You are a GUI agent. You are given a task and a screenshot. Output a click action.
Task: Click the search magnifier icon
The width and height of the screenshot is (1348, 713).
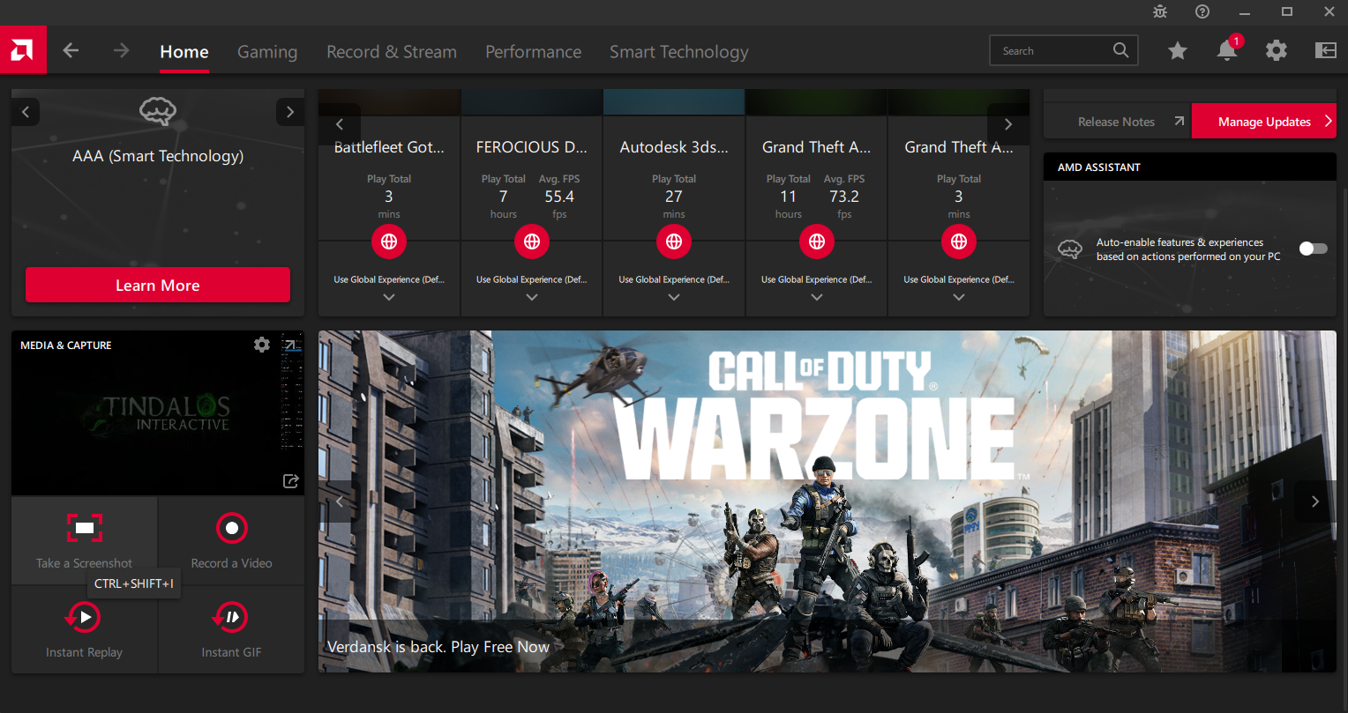point(1120,50)
